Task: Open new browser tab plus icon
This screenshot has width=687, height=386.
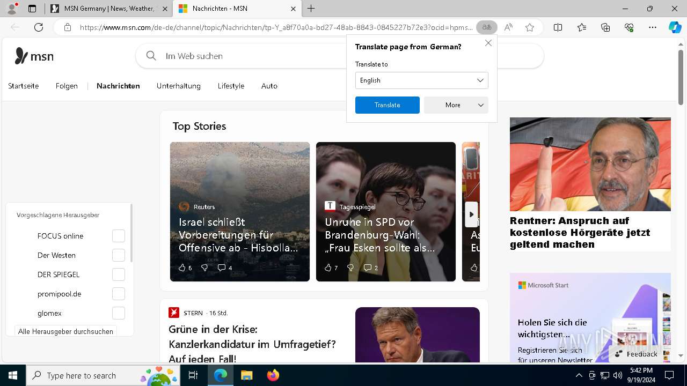Action: (311, 9)
